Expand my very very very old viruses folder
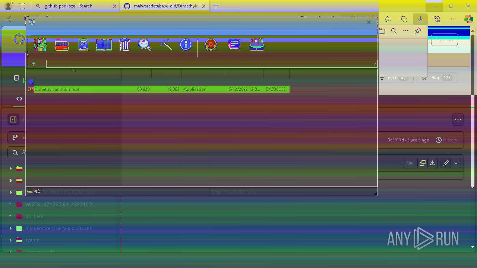Screen dimensions: 477x268 click(x=10, y=228)
